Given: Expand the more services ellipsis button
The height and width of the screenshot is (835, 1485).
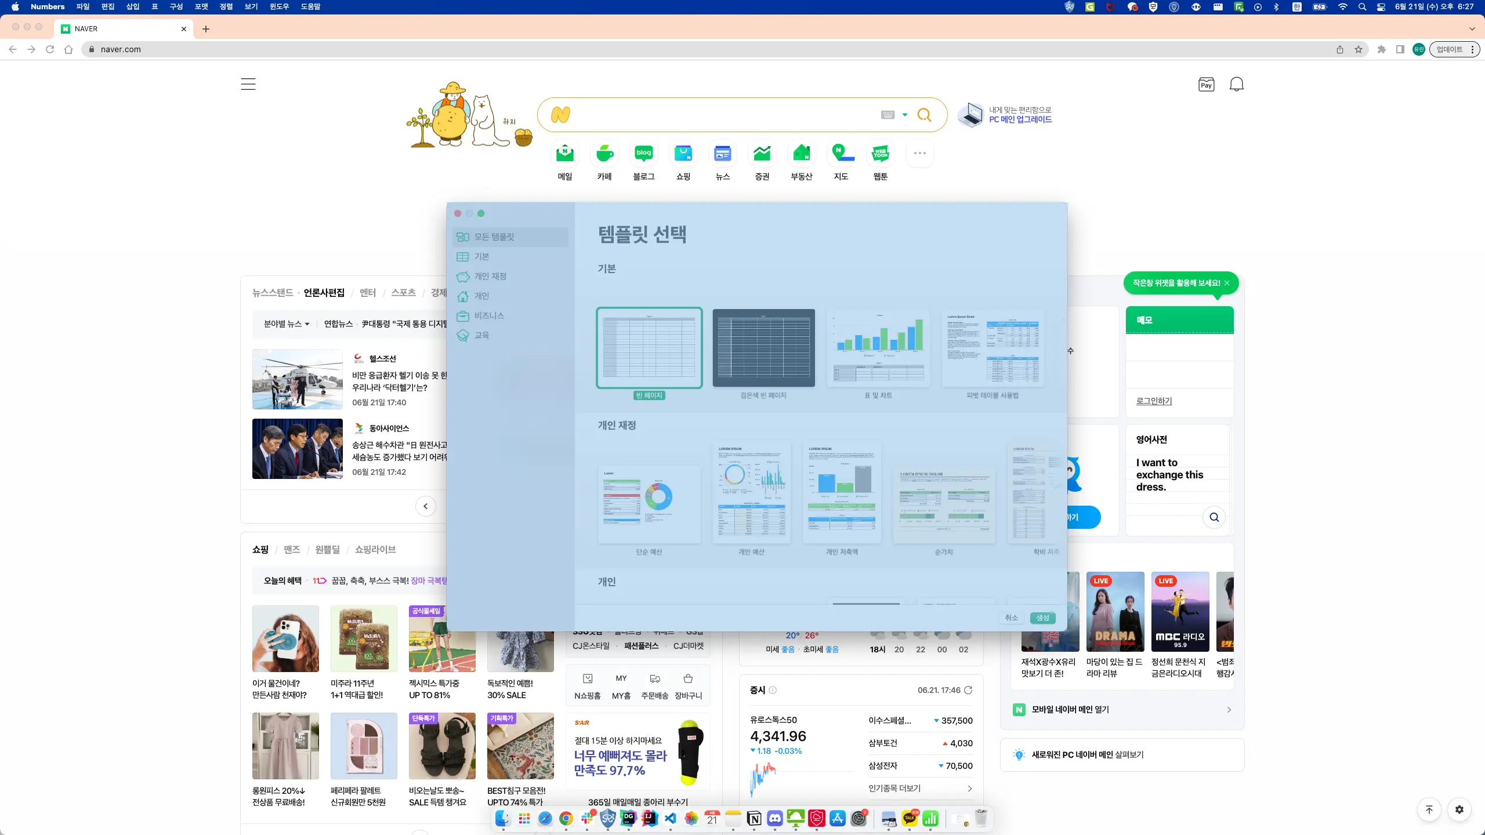Looking at the screenshot, I should 919,154.
